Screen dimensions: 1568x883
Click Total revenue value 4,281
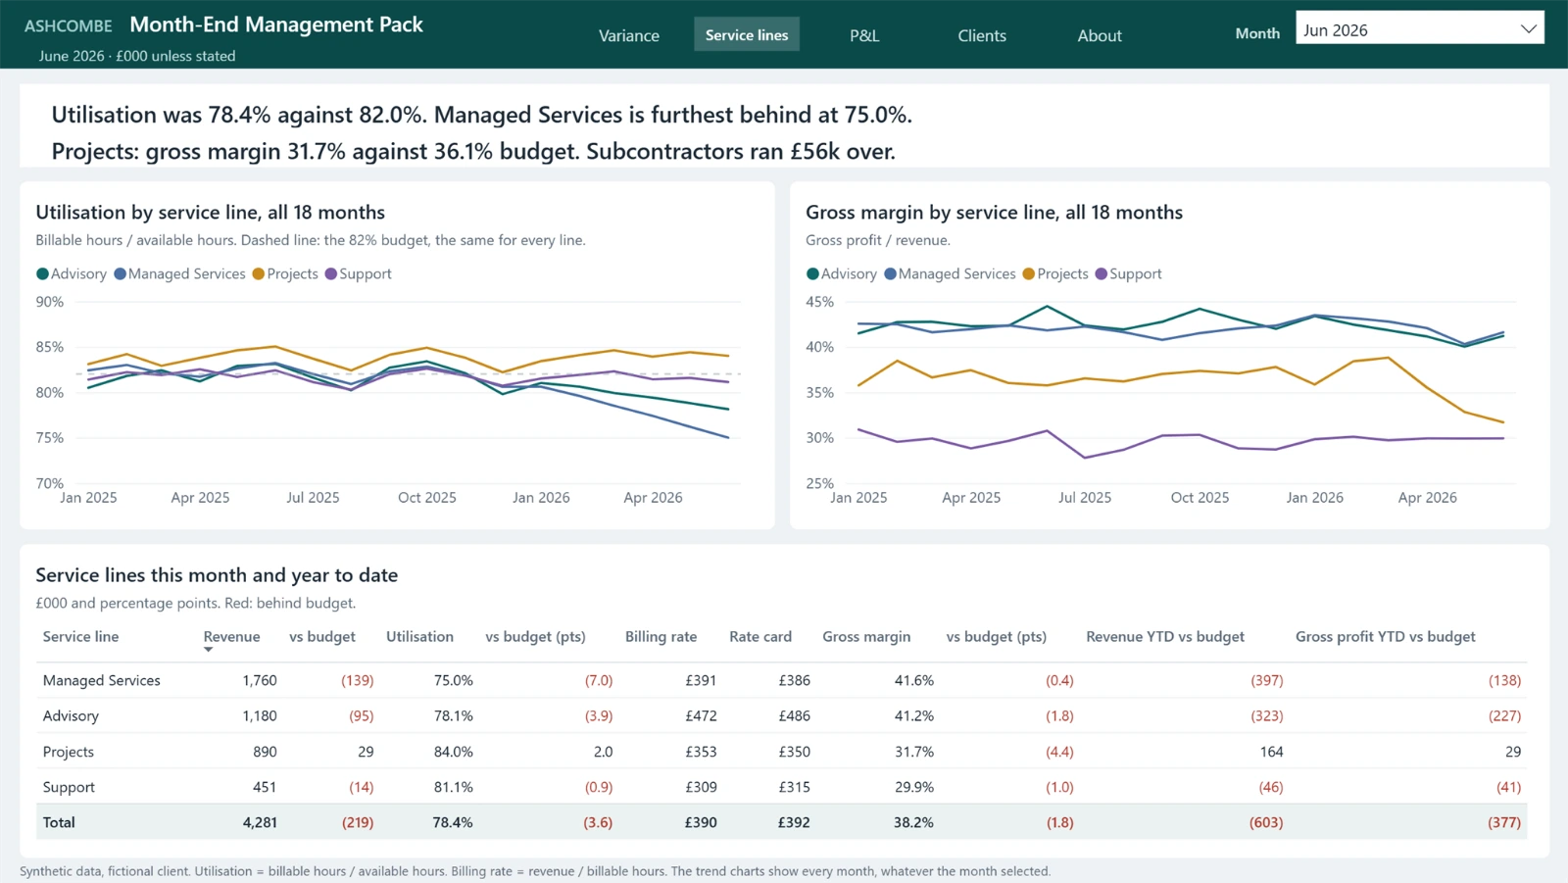(260, 822)
